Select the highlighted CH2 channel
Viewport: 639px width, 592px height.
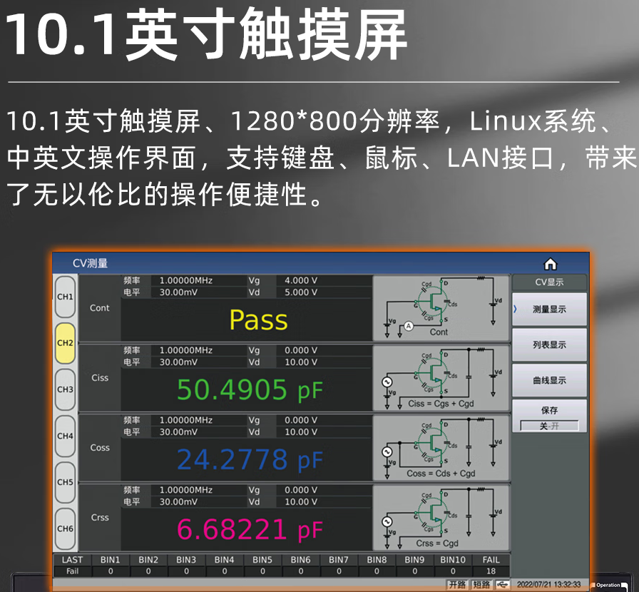(x=65, y=343)
